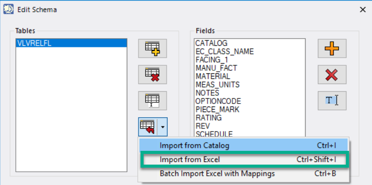Click the delete table icon
372x185 pixels.
tap(153, 74)
